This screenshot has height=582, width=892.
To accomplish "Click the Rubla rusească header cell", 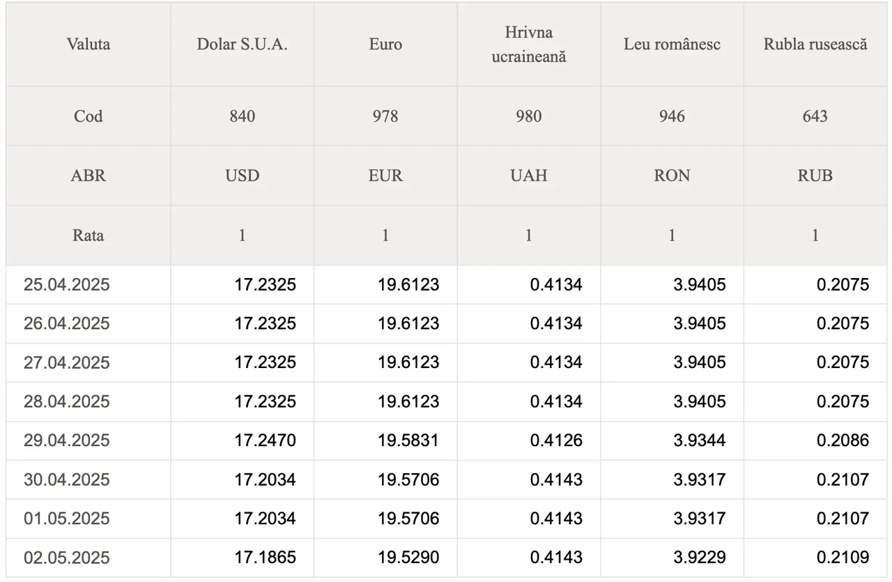I will [x=815, y=45].
